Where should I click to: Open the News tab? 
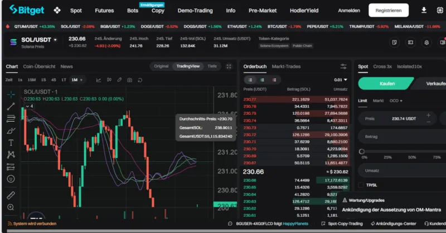66,66
